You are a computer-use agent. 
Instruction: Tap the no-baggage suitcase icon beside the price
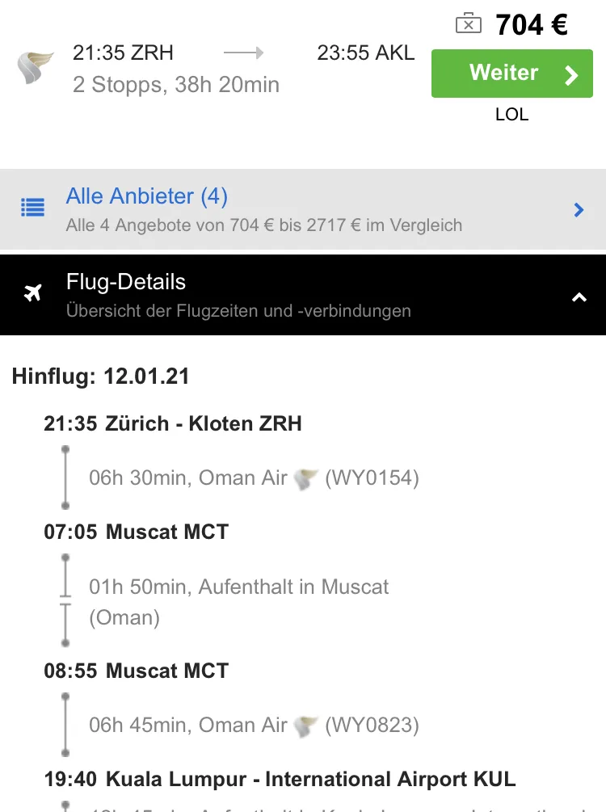(x=468, y=24)
